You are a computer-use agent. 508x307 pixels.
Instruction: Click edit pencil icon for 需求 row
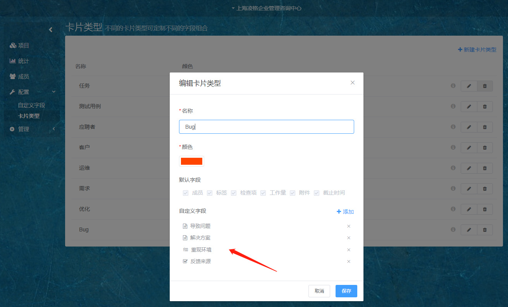click(x=469, y=189)
